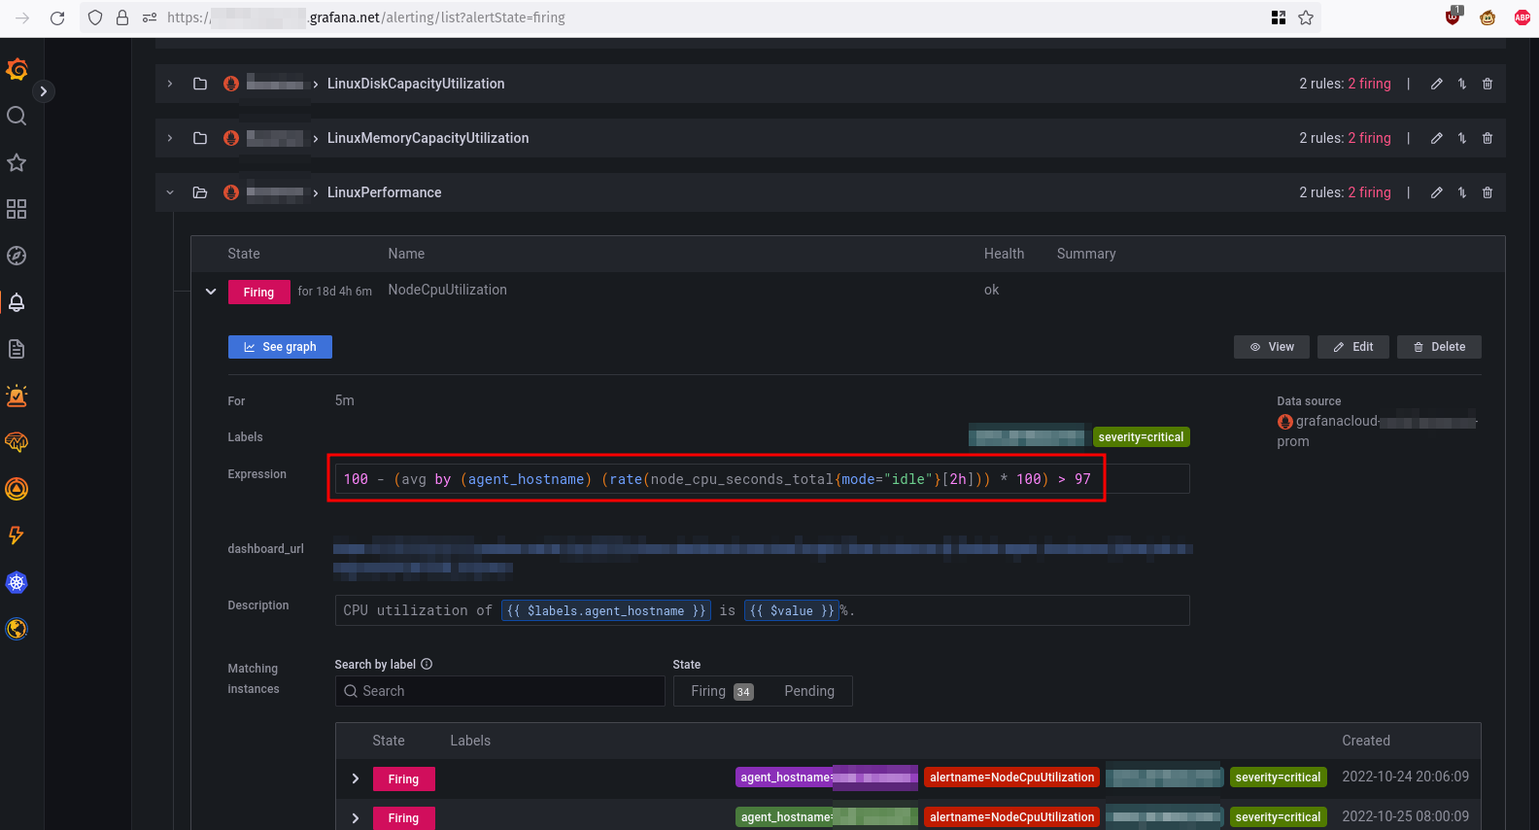Show info tooltip next to Search by label
This screenshot has width=1539, height=830.
[x=427, y=665]
